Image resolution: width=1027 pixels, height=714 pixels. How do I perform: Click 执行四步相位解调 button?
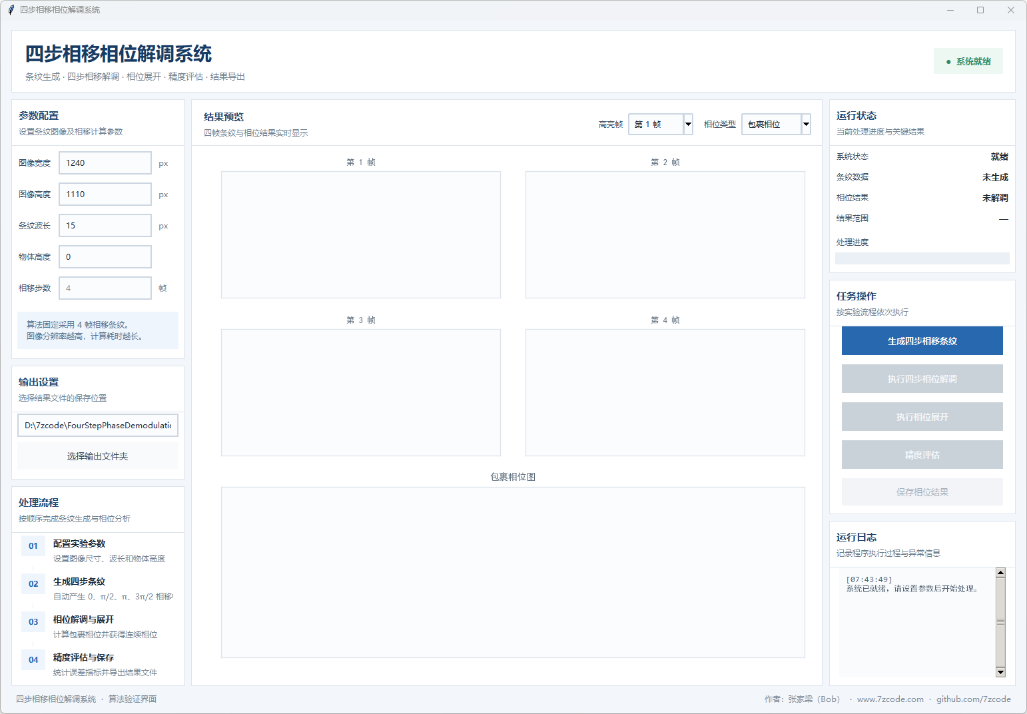pos(922,379)
